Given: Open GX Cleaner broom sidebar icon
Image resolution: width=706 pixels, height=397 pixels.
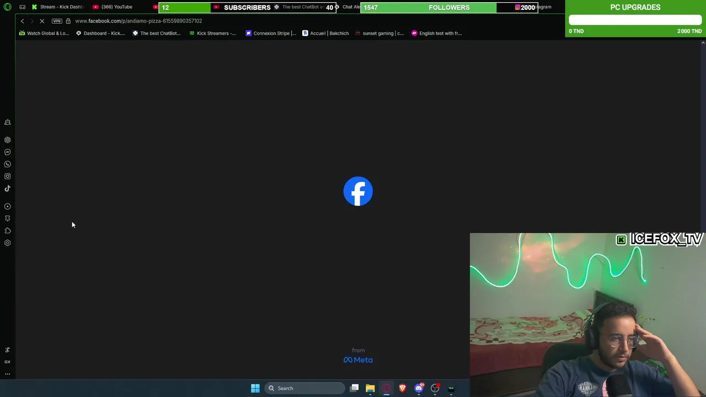Looking at the screenshot, I should pyautogui.click(x=8, y=122).
